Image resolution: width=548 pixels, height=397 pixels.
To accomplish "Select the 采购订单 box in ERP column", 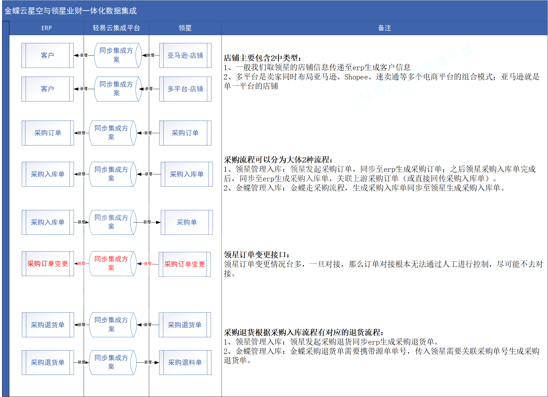I will (48, 133).
